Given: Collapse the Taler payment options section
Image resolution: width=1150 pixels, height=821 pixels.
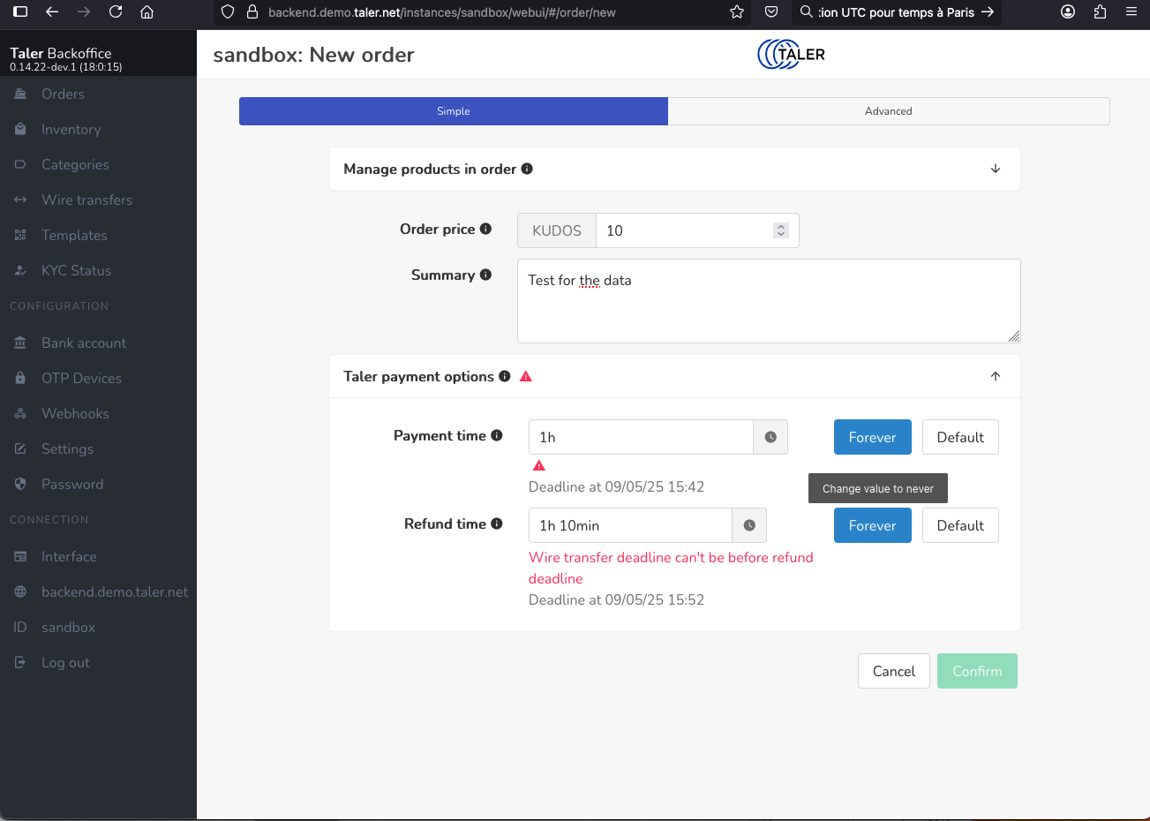Looking at the screenshot, I should pyautogui.click(x=995, y=376).
